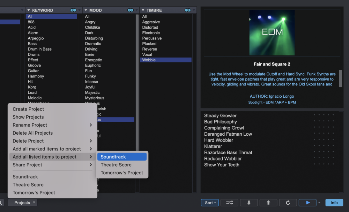
Task: Select Create Project menu entry
Action: 53,109
